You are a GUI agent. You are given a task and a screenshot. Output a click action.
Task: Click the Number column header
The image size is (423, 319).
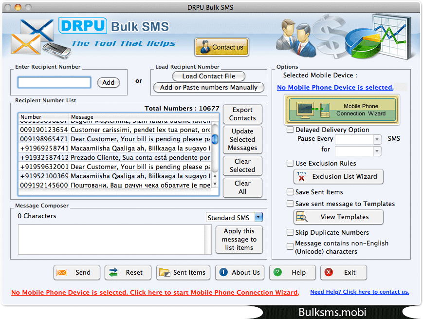coord(43,117)
